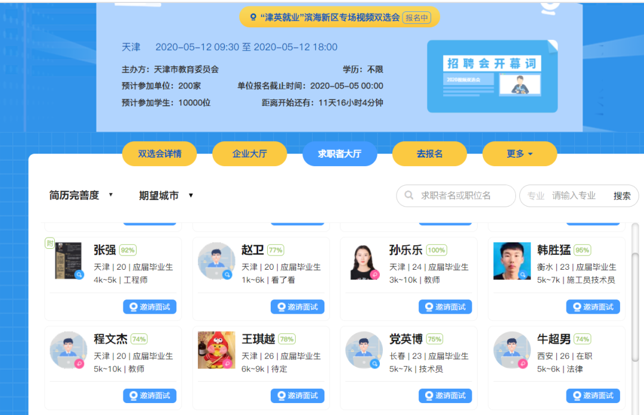Click the male gender badge on 赵卫's avatar
The width and height of the screenshot is (644, 415).
[227, 274]
